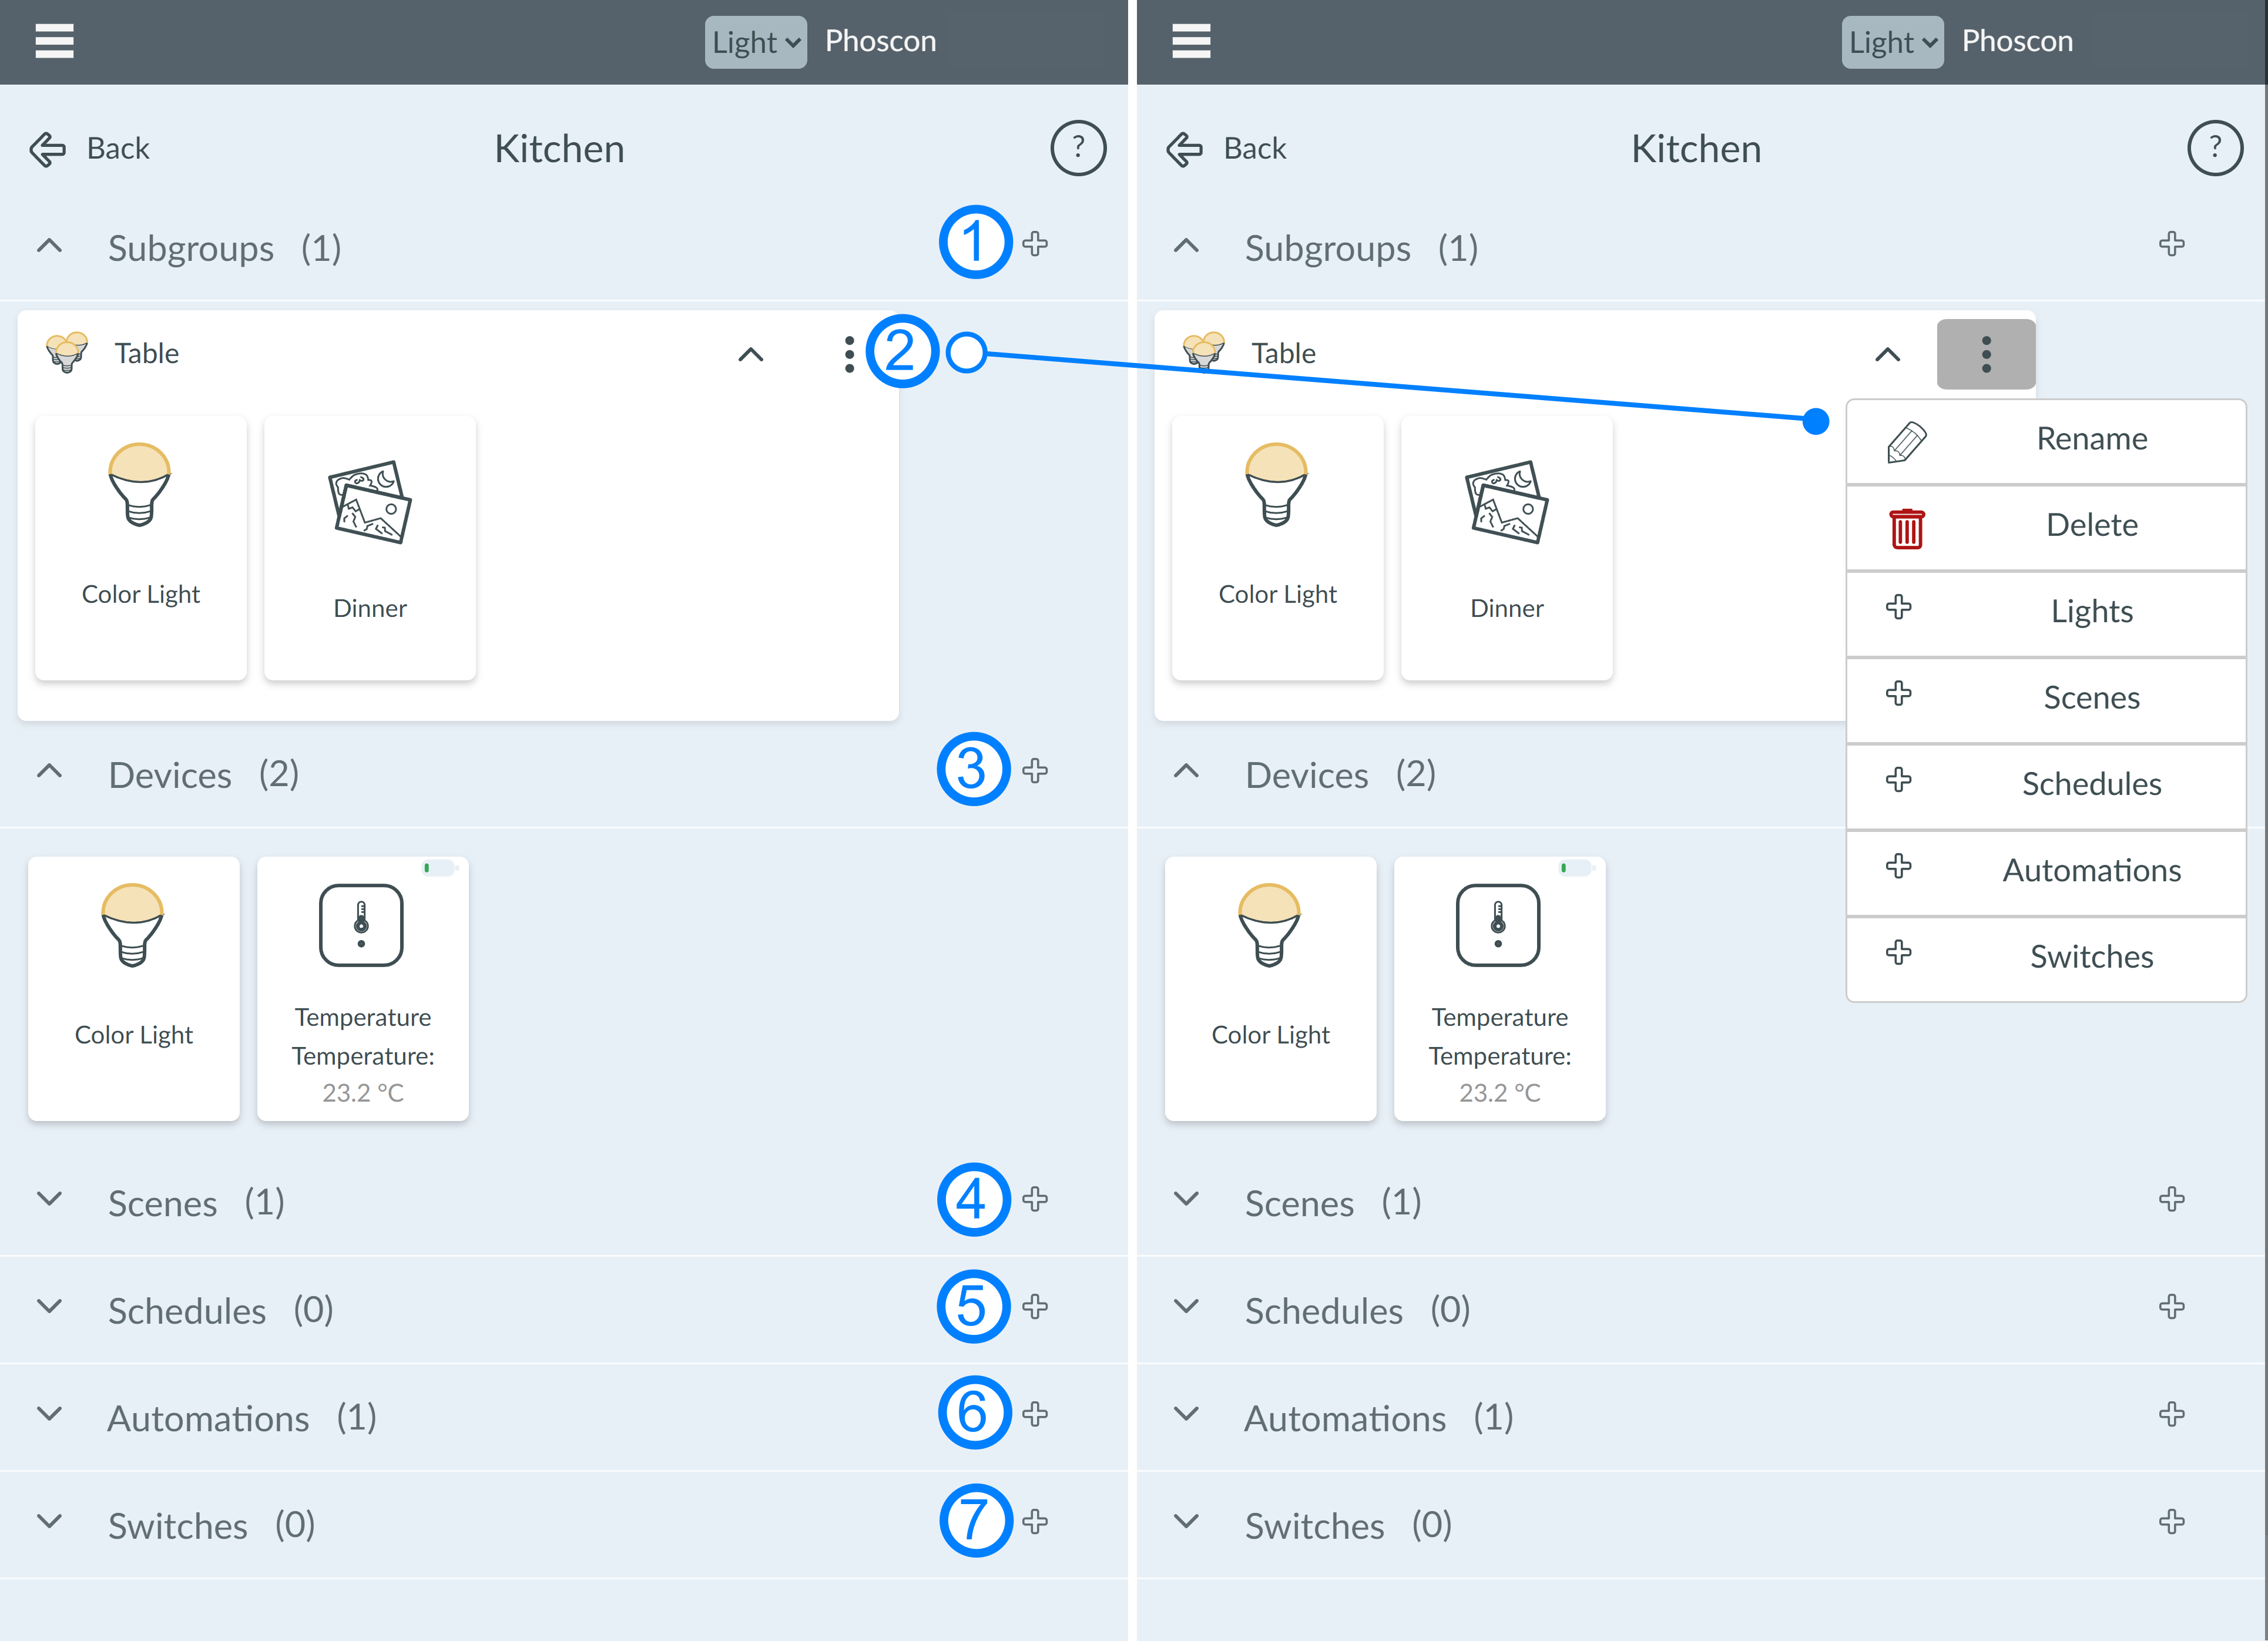This screenshot has width=2268, height=1641.
Task: Expand the Automations section in left panel
Action: point(49,1414)
